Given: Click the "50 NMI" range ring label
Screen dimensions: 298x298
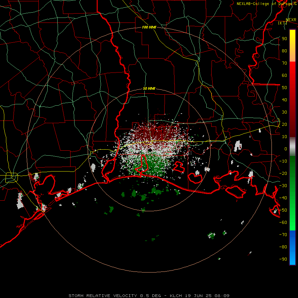Looking at the screenshot, I should point(149,88).
